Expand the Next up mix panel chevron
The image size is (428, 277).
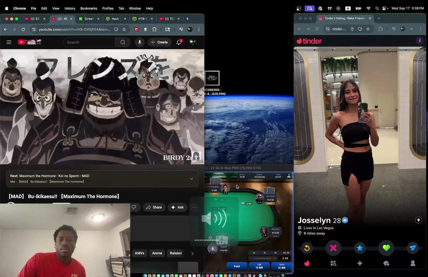(192, 179)
